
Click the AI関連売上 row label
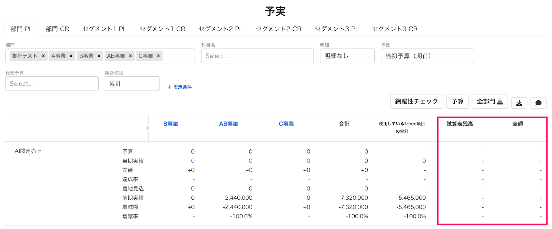coord(28,151)
